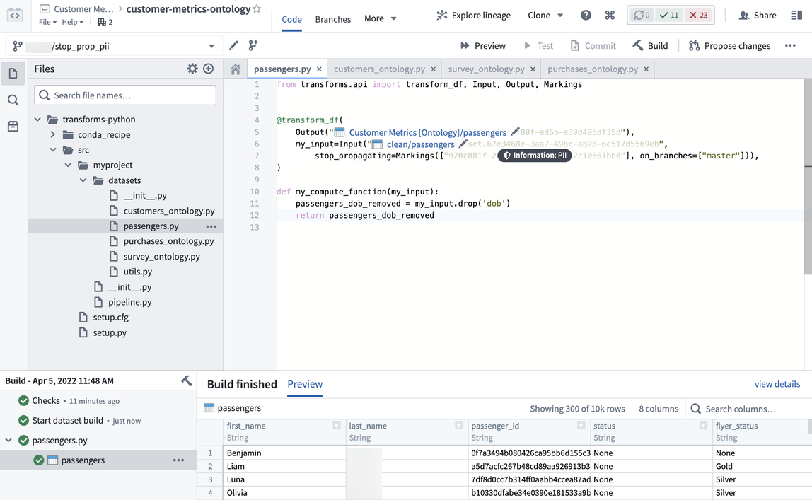Collapse the passengers.py build step
This screenshot has width=812, height=500.
[x=8, y=441]
